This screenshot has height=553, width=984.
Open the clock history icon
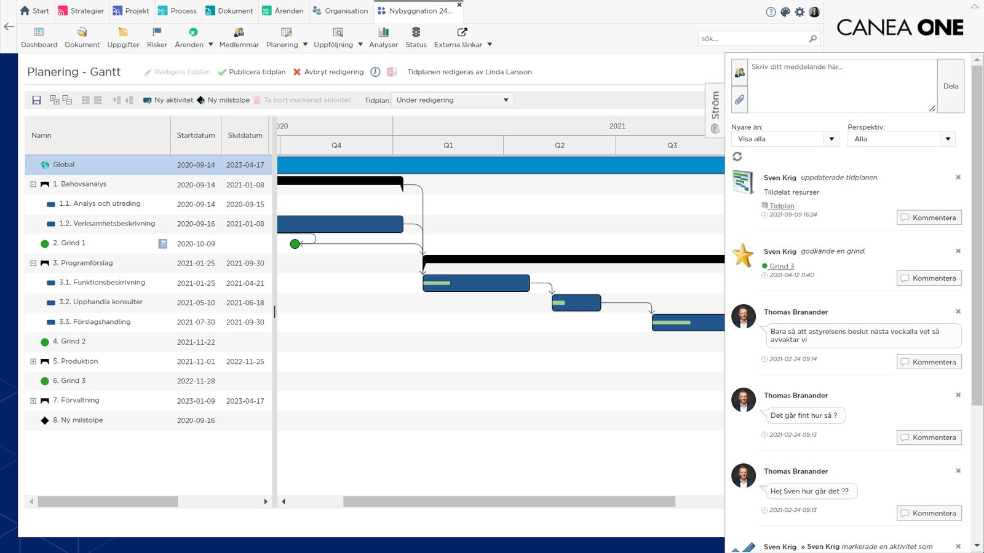[x=375, y=72]
